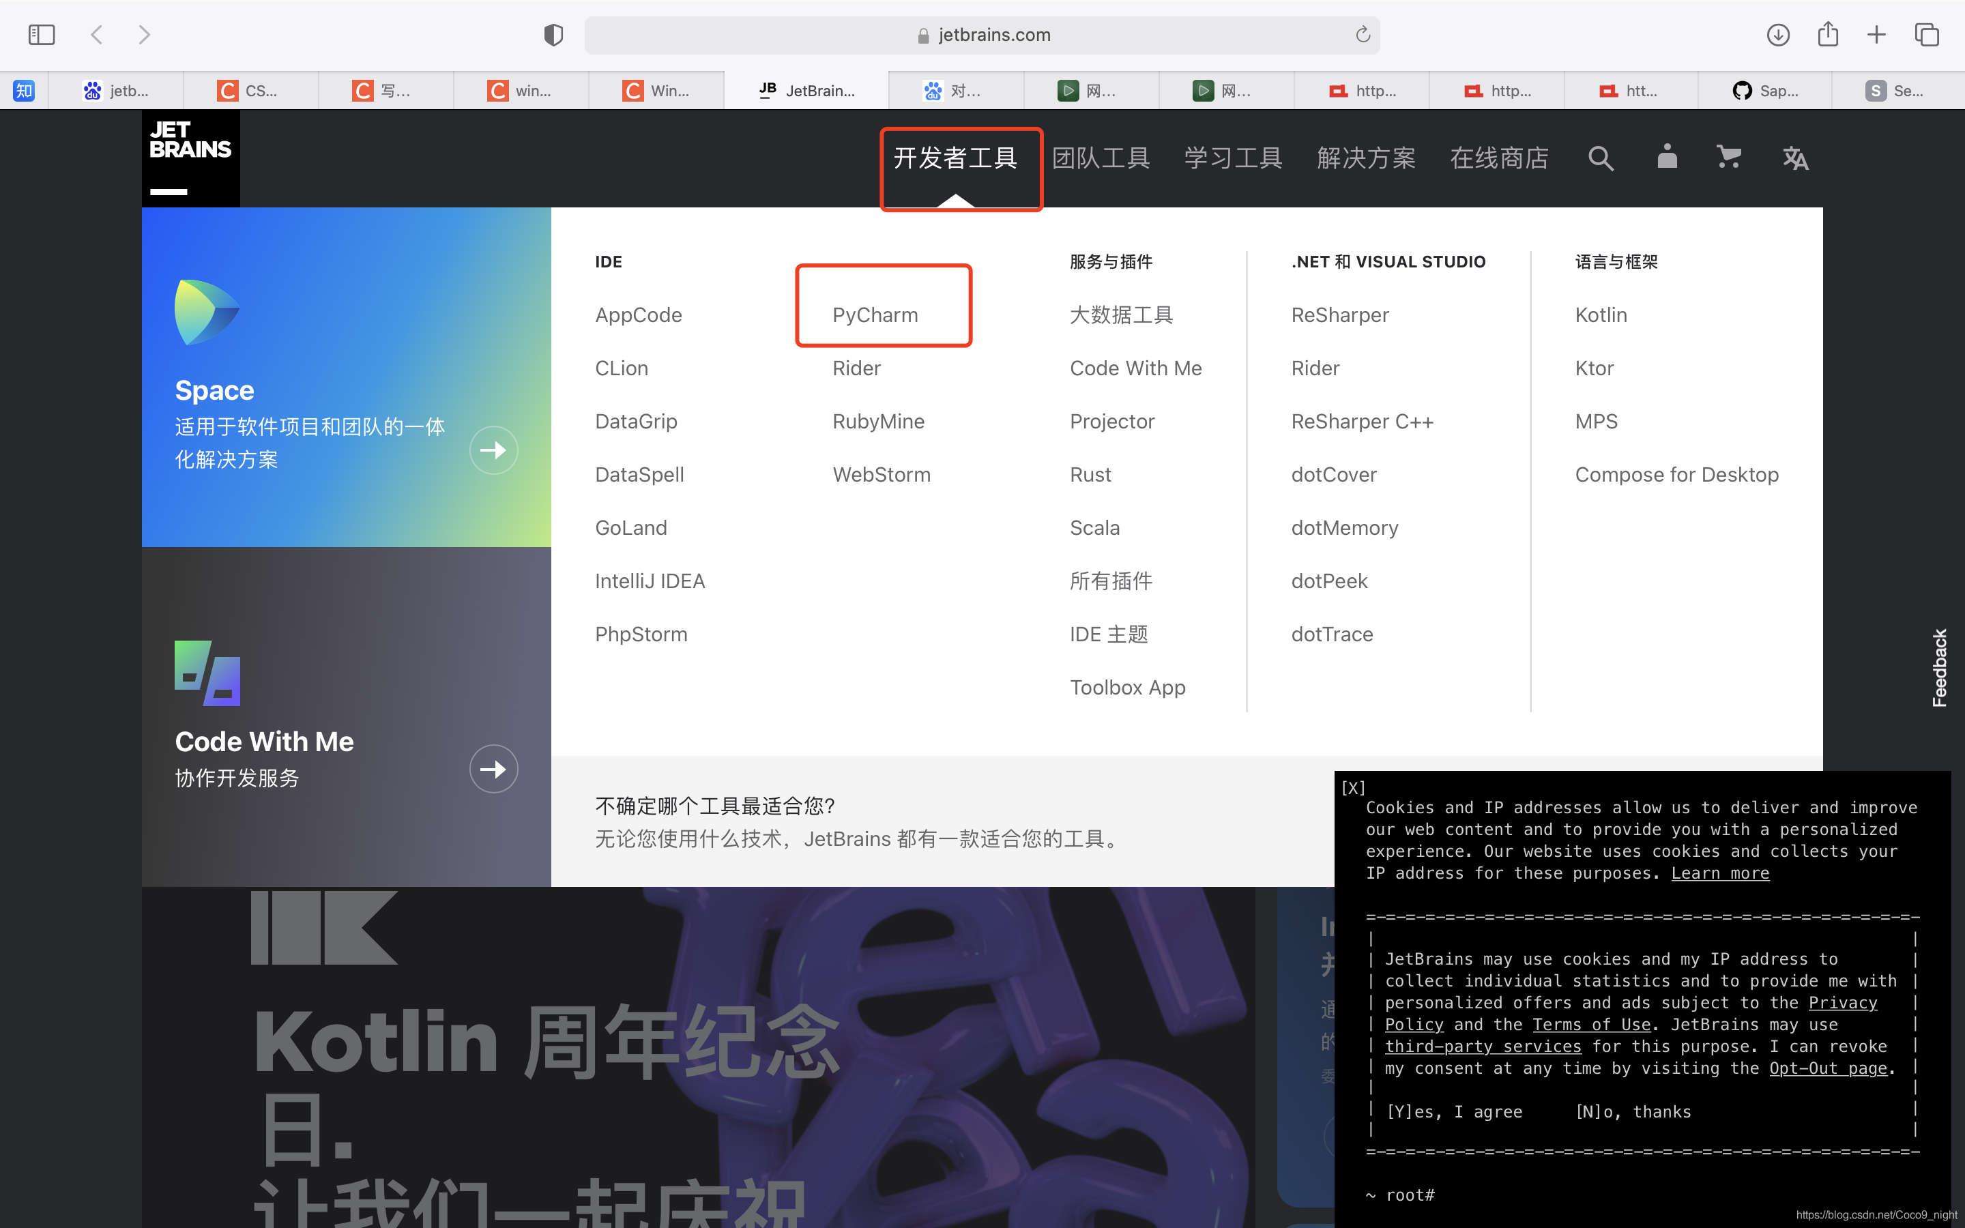
Task: Open the Projector link
Action: pyautogui.click(x=1111, y=422)
